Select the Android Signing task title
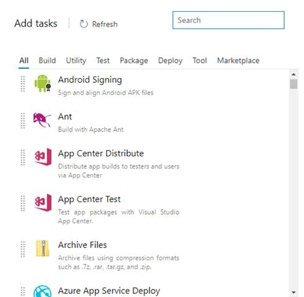 pyautogui.click(x=90, y=80)
